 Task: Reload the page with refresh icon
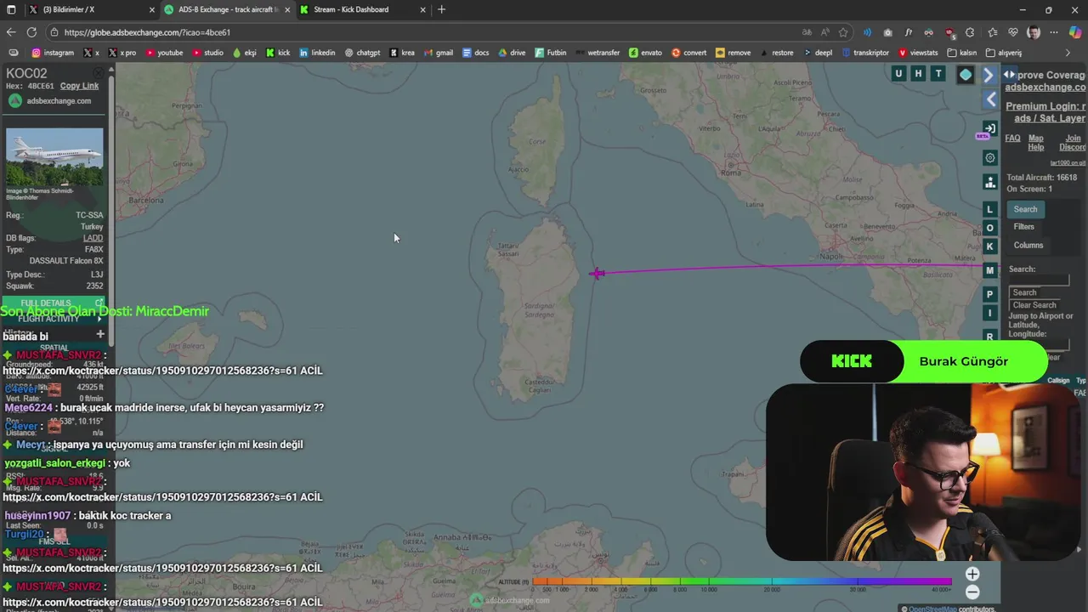[31, 32]
